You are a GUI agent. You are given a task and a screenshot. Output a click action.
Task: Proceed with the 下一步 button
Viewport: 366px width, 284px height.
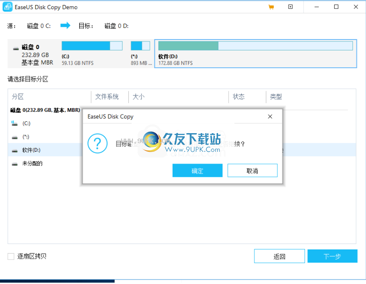pos(332,256)
